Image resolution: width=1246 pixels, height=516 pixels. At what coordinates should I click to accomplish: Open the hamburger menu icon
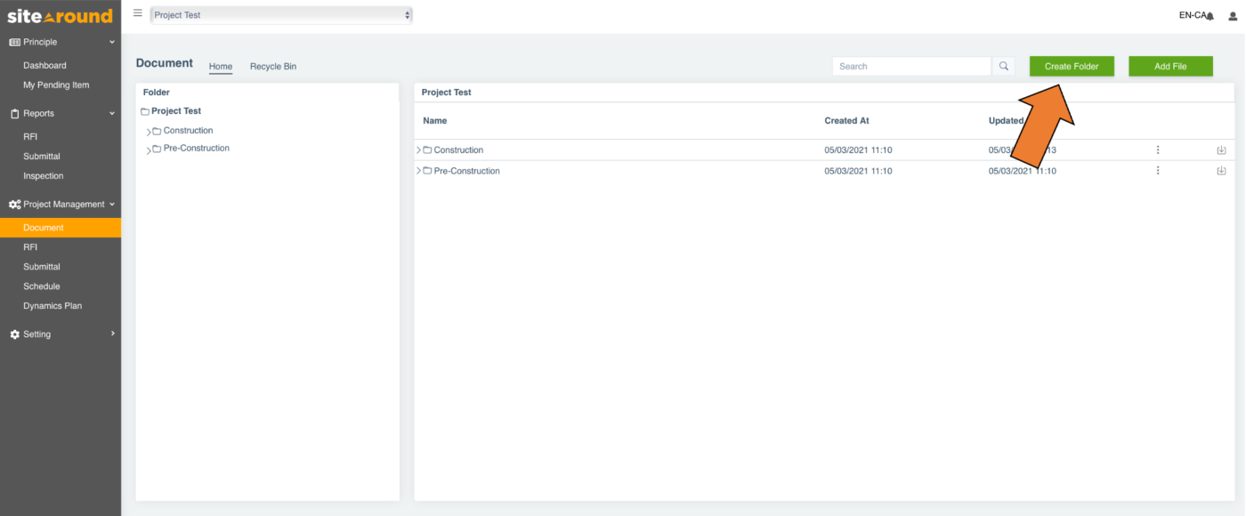click(137, 12)
